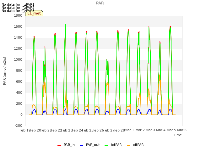Select the 400 y-axis tick label
Viewport: 201px width, 151px height.
click(x=19, y=93)
